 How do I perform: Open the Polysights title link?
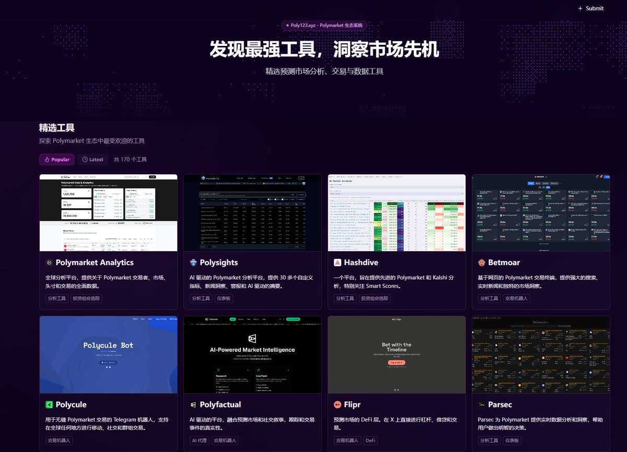[219, 263]
